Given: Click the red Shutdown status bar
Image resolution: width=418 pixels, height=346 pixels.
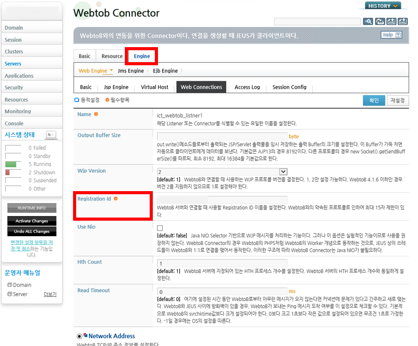Looking at the screenshot, I should coord(7,172).
